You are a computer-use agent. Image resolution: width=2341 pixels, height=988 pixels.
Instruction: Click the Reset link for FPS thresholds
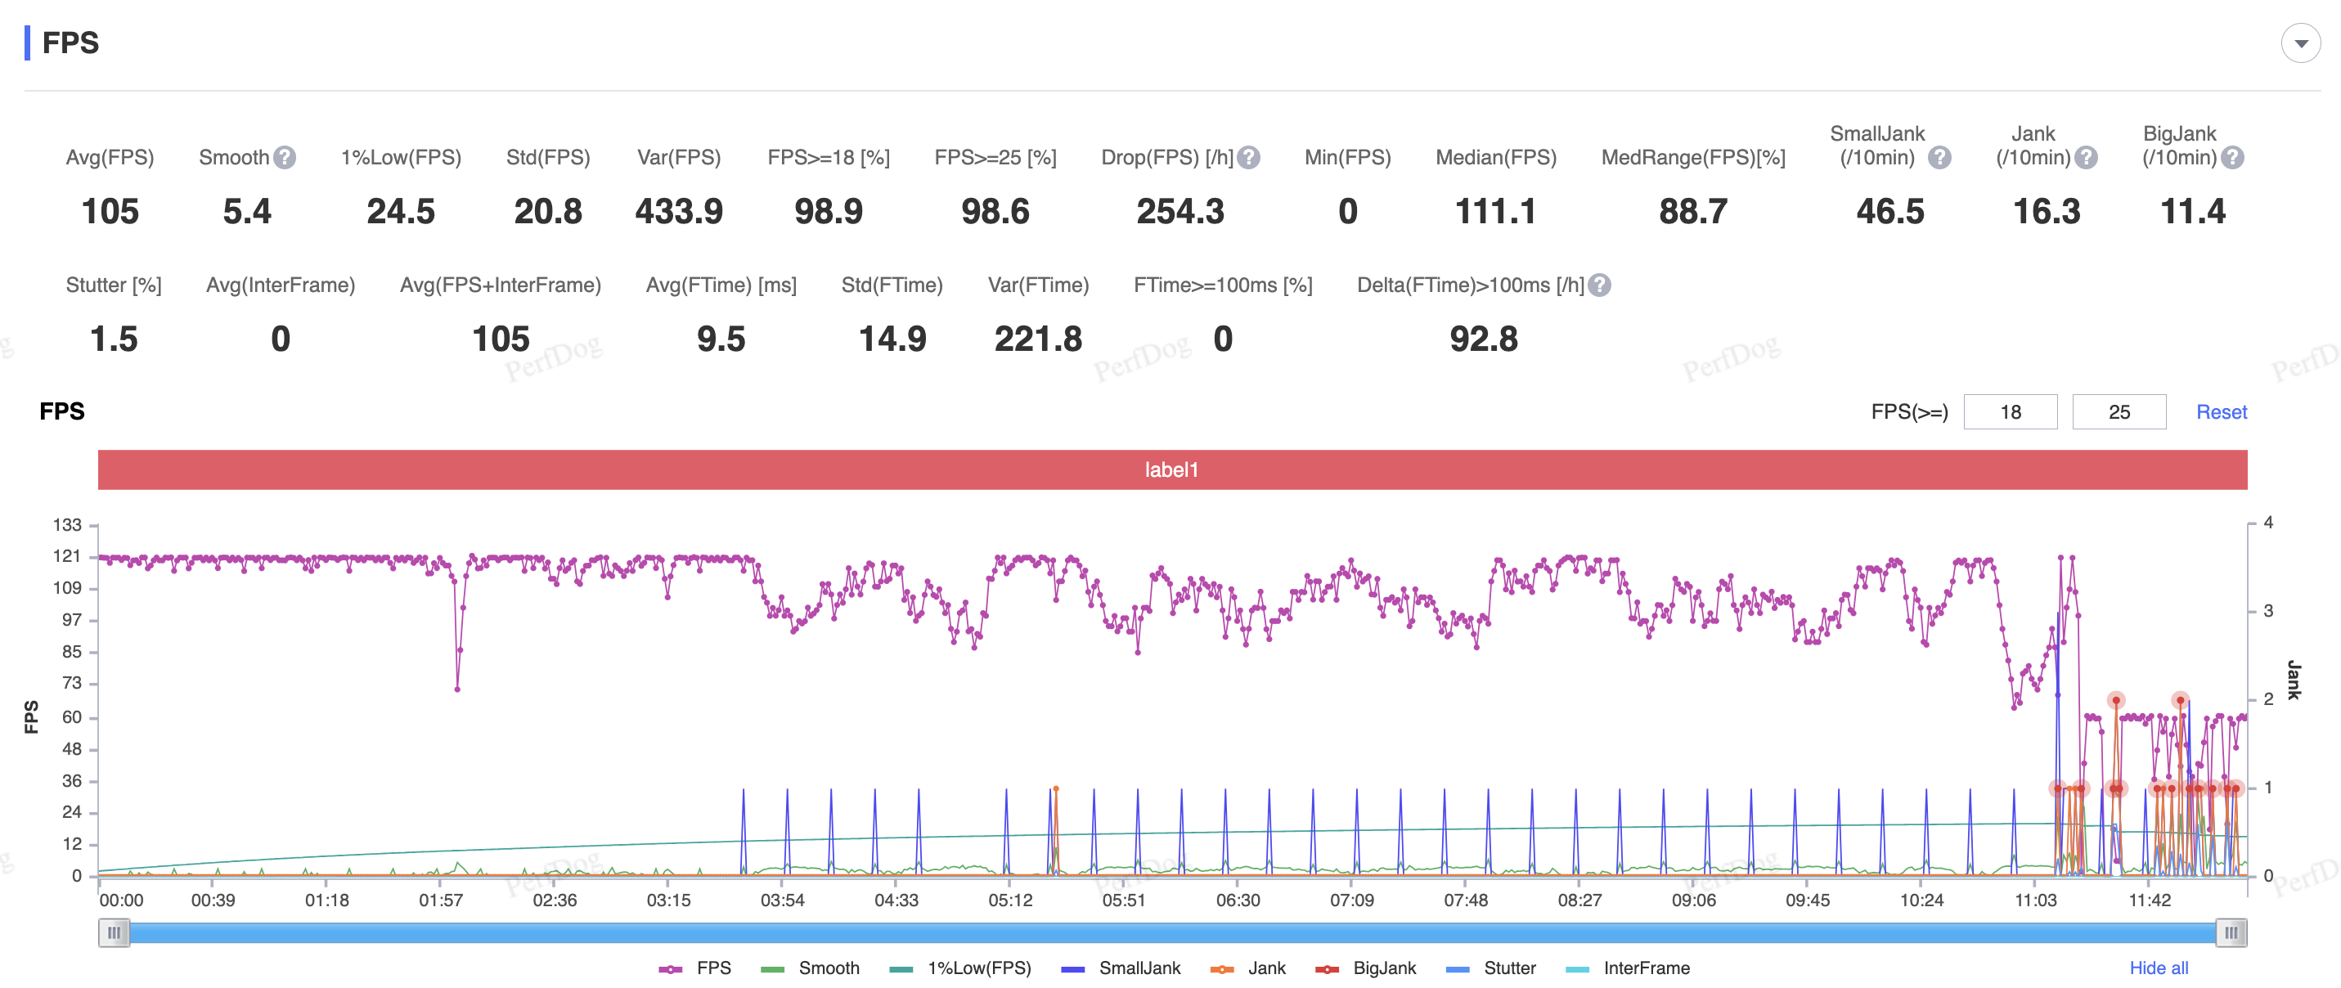(2221, 413)
